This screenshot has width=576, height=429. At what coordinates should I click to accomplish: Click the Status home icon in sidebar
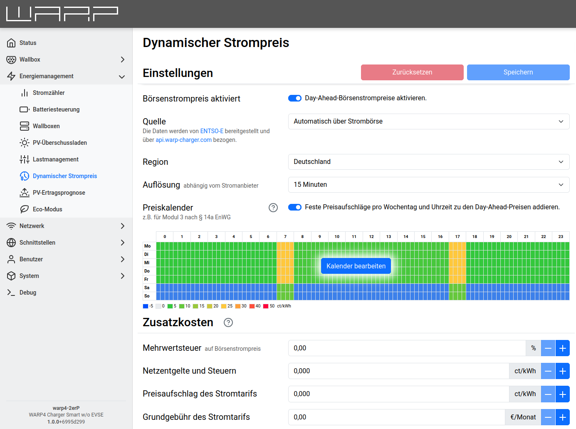pyautogui.click(x=11, y=43)
